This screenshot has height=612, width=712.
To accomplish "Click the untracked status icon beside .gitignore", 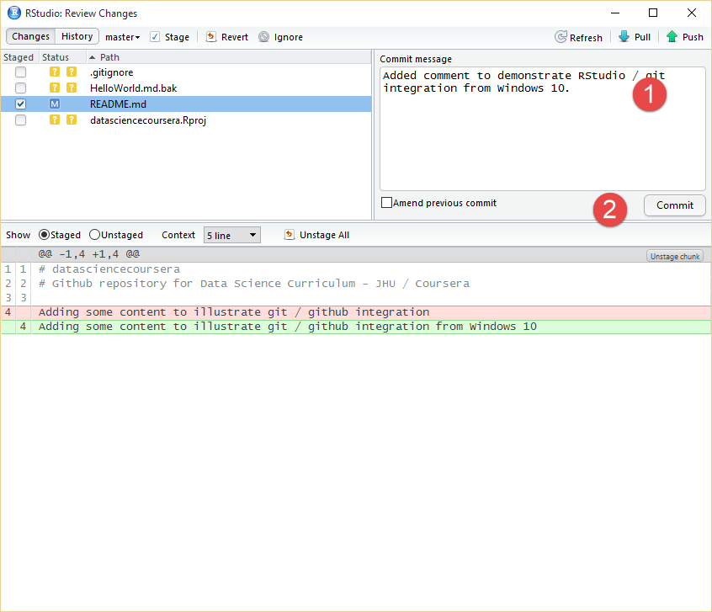I will click(55, 72).
